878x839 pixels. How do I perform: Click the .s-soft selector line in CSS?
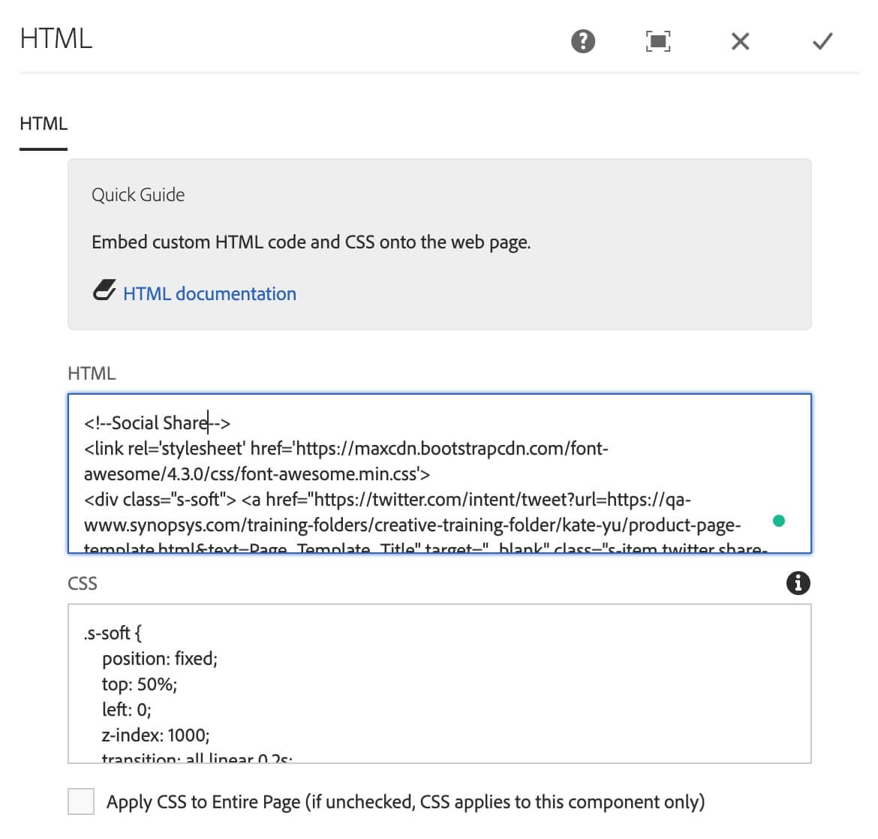(113, 633)
